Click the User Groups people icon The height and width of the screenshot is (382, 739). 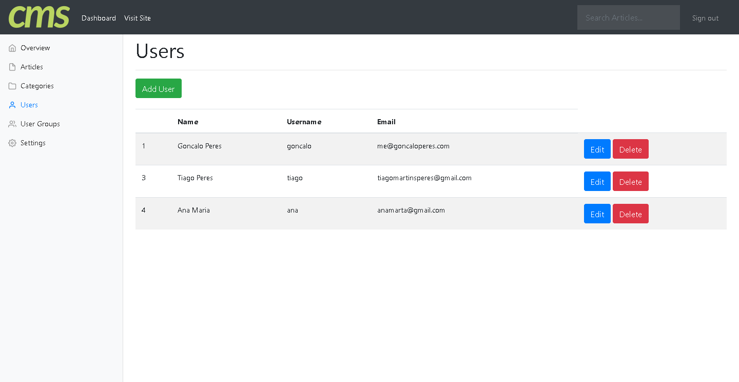click(x=12, y=124)
